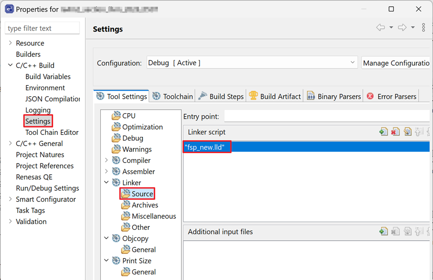Open forward history dropdown arrow
The width and height of the screenshot is (433, 280).
click(413, 28)
